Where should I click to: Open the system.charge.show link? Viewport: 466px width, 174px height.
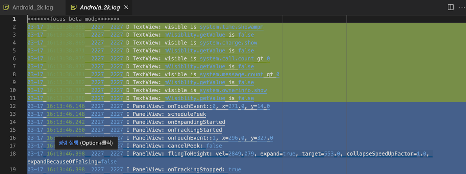click(228, 43)
